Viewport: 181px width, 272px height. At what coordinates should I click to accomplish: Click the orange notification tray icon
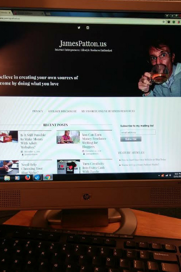click(163, 176)
